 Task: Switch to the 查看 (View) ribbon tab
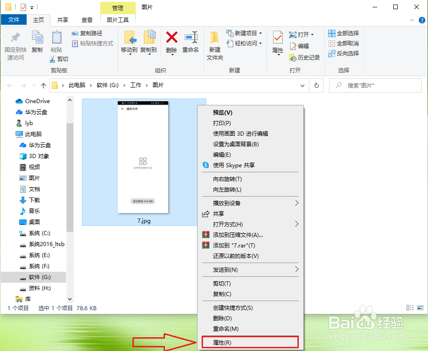pos(87,20)
